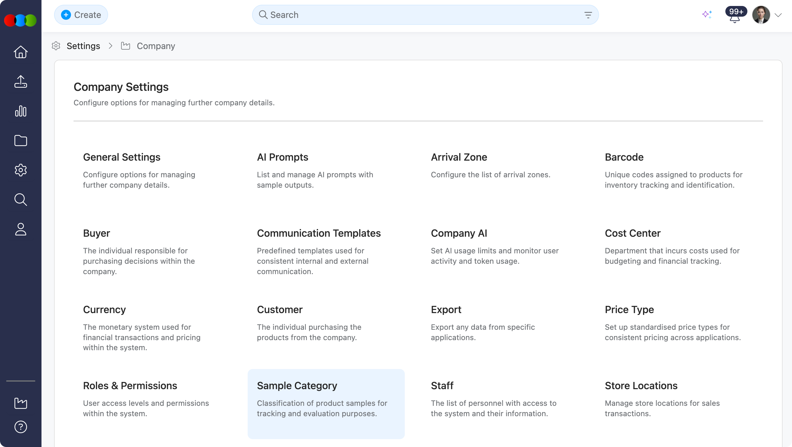792x447 pixels.
Task: Open Roles & Permissions settings
Action: pyautogui.click(x=130, y=386)
